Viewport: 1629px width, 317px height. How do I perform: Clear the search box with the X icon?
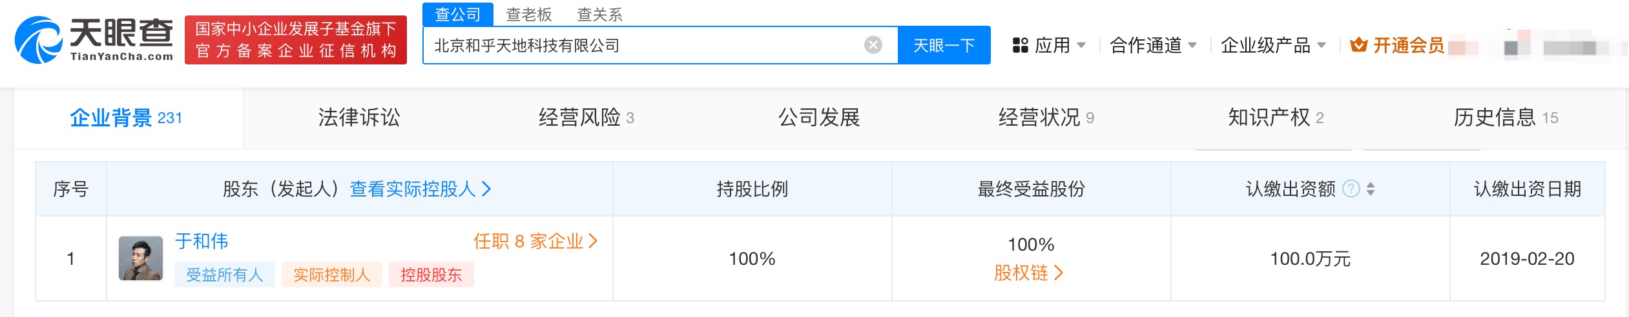(x=873, y=45)
